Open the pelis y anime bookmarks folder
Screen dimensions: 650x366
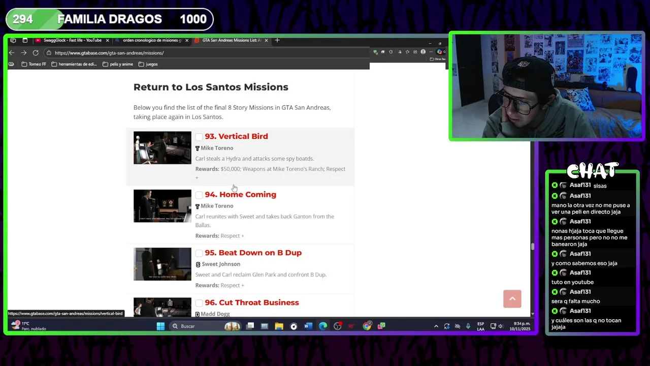pyautogui.click(x=118, y=64)
